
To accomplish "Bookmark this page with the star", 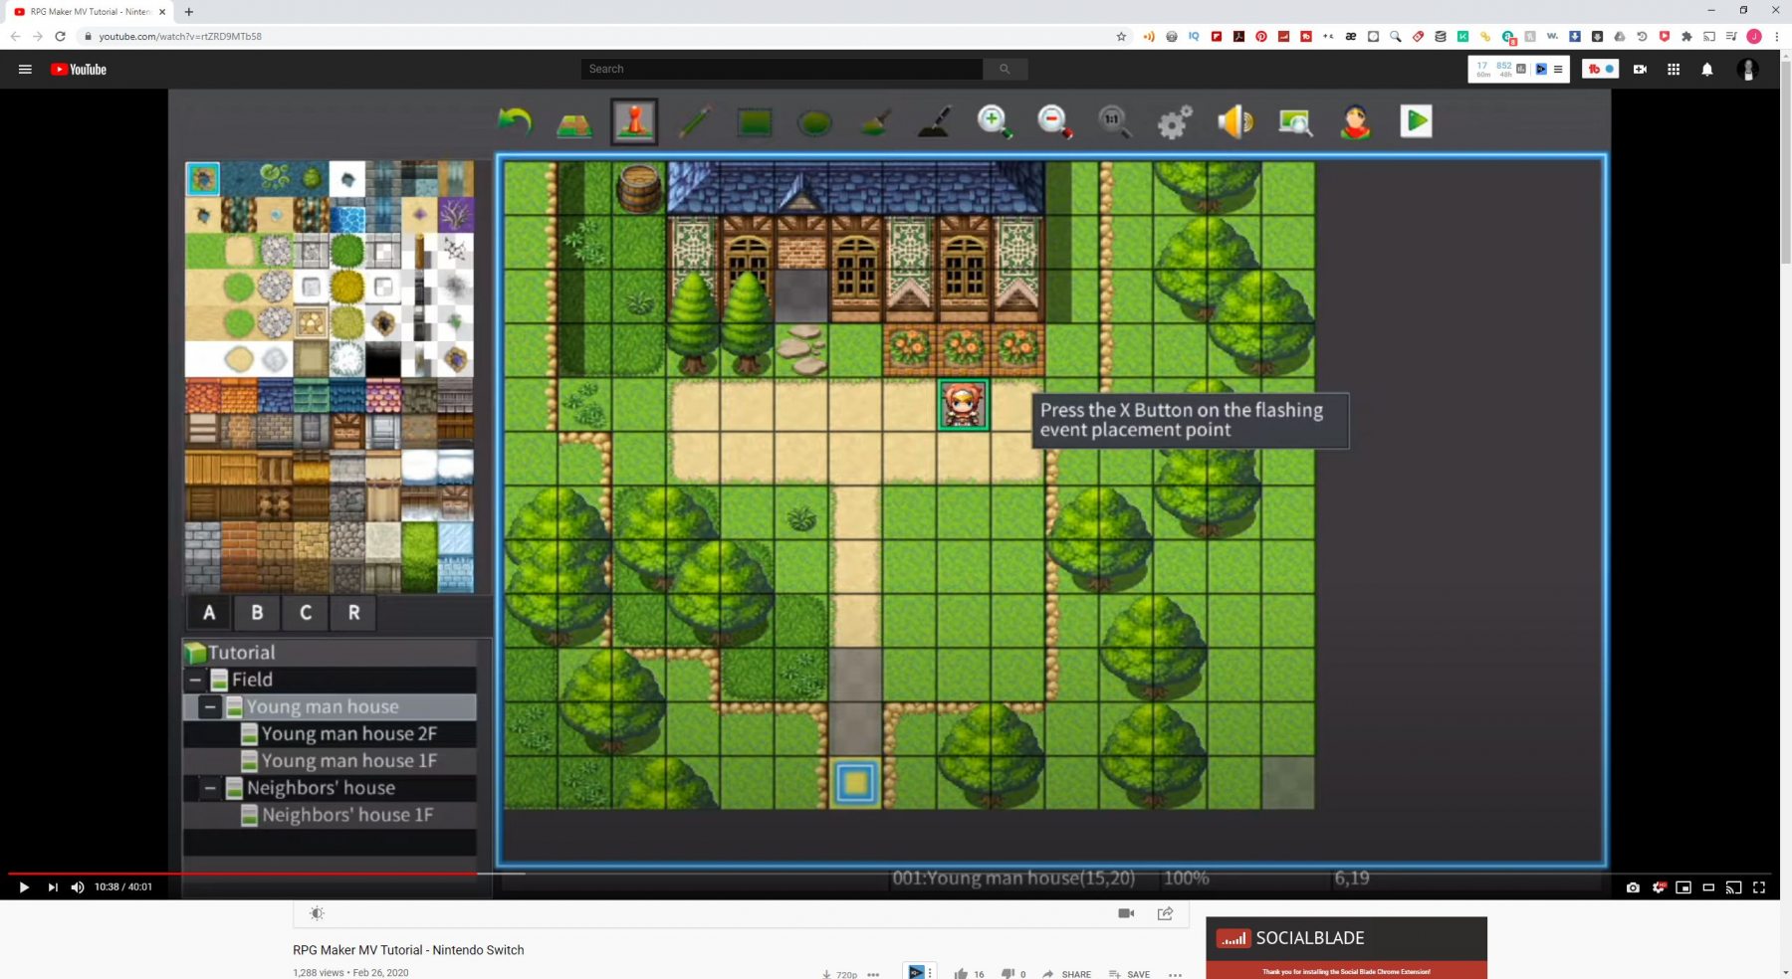I will [x=1121, y=36].
